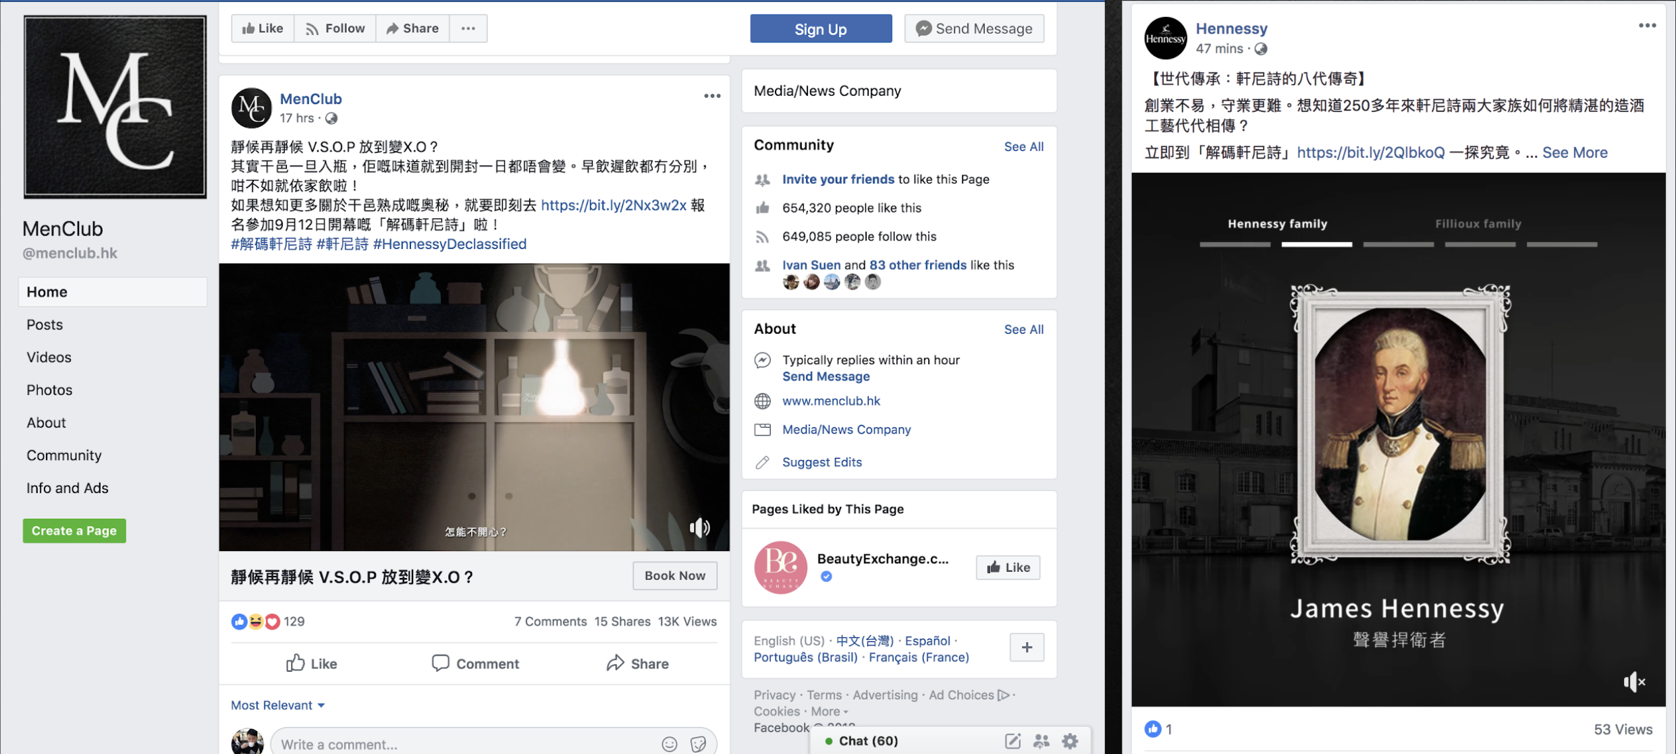Image resolution: width=1676 pixels, height=754 pixels.
Task: Open the Home tab in sidebar
Action: click(113, 292)
